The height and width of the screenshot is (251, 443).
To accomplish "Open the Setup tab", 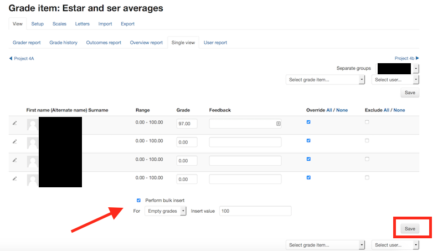I will tap(38, 24).
